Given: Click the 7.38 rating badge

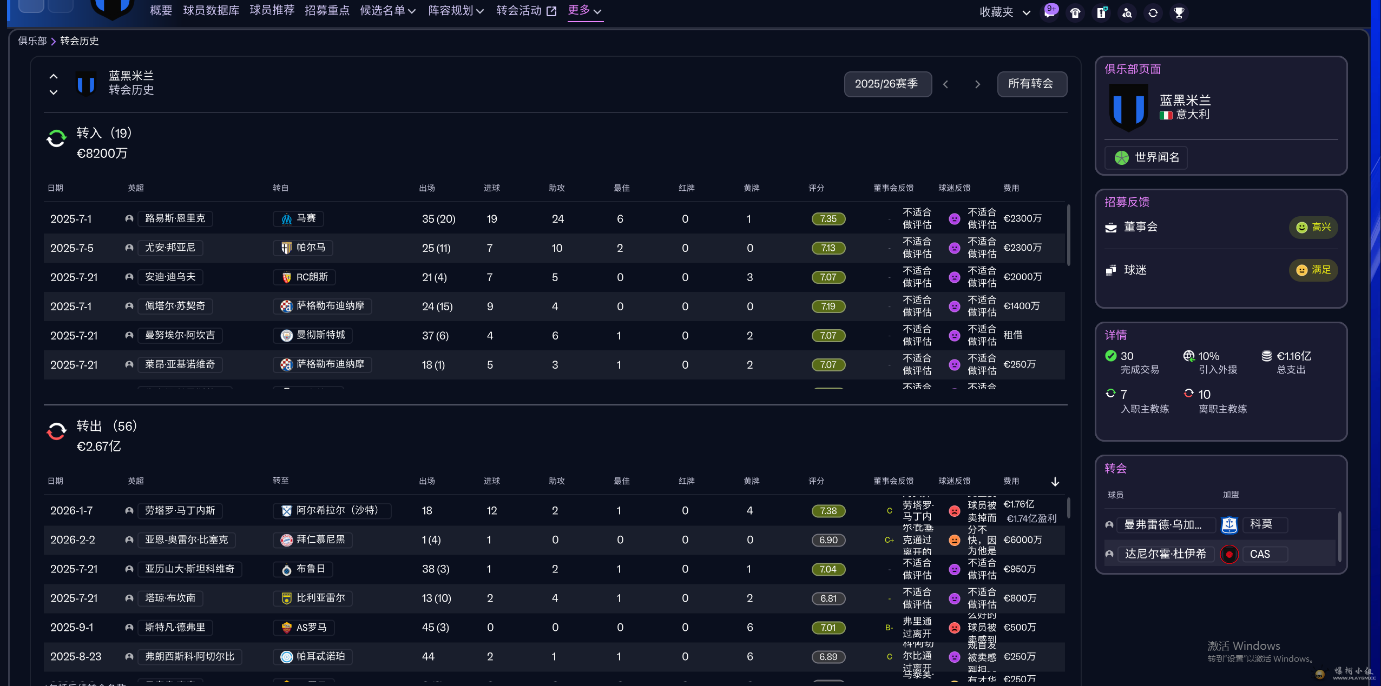Looking at the screenshot, I should pyautogui.click(x=828, y=511).
